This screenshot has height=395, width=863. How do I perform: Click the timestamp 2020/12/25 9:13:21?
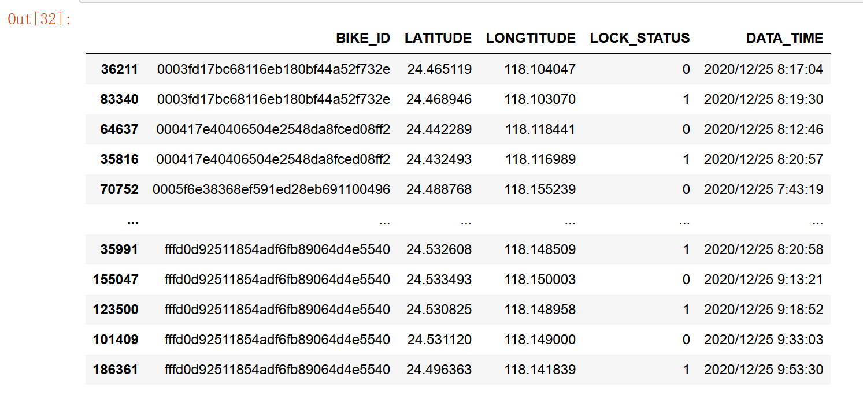click(764, 280)
